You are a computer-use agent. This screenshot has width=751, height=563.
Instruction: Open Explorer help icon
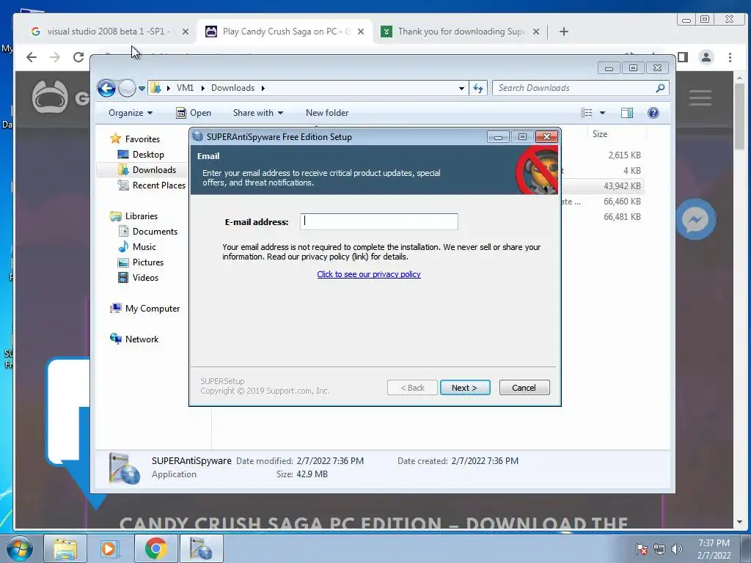coord(653,113)
